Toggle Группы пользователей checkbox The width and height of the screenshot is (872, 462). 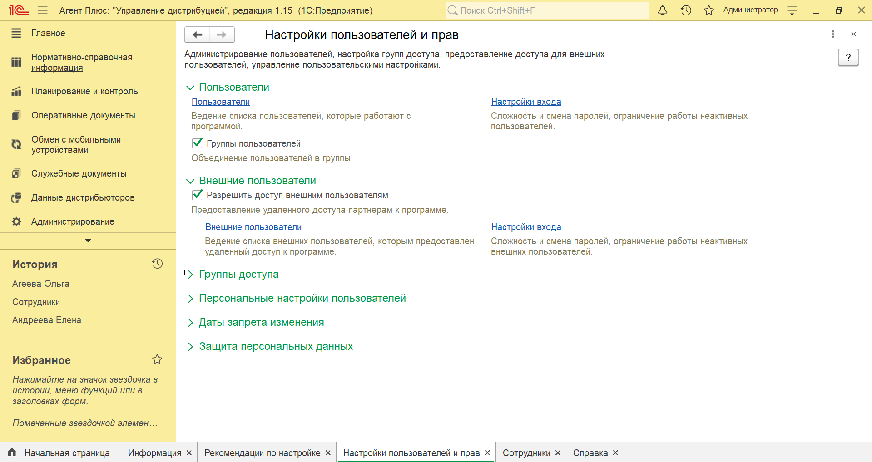click(198, 143)
